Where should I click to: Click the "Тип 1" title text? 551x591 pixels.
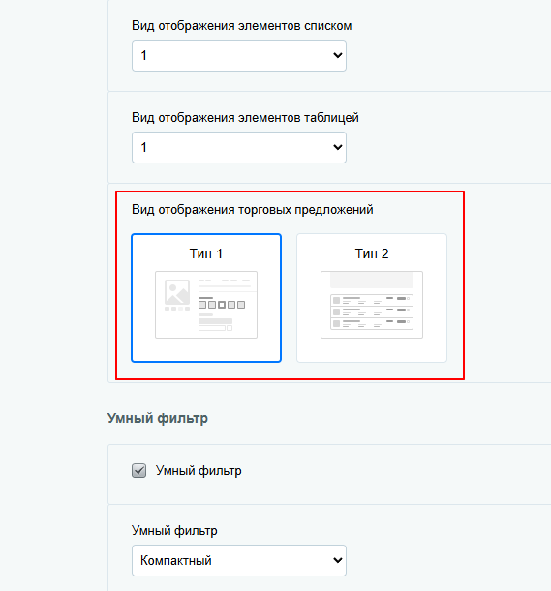pos(206,253)
